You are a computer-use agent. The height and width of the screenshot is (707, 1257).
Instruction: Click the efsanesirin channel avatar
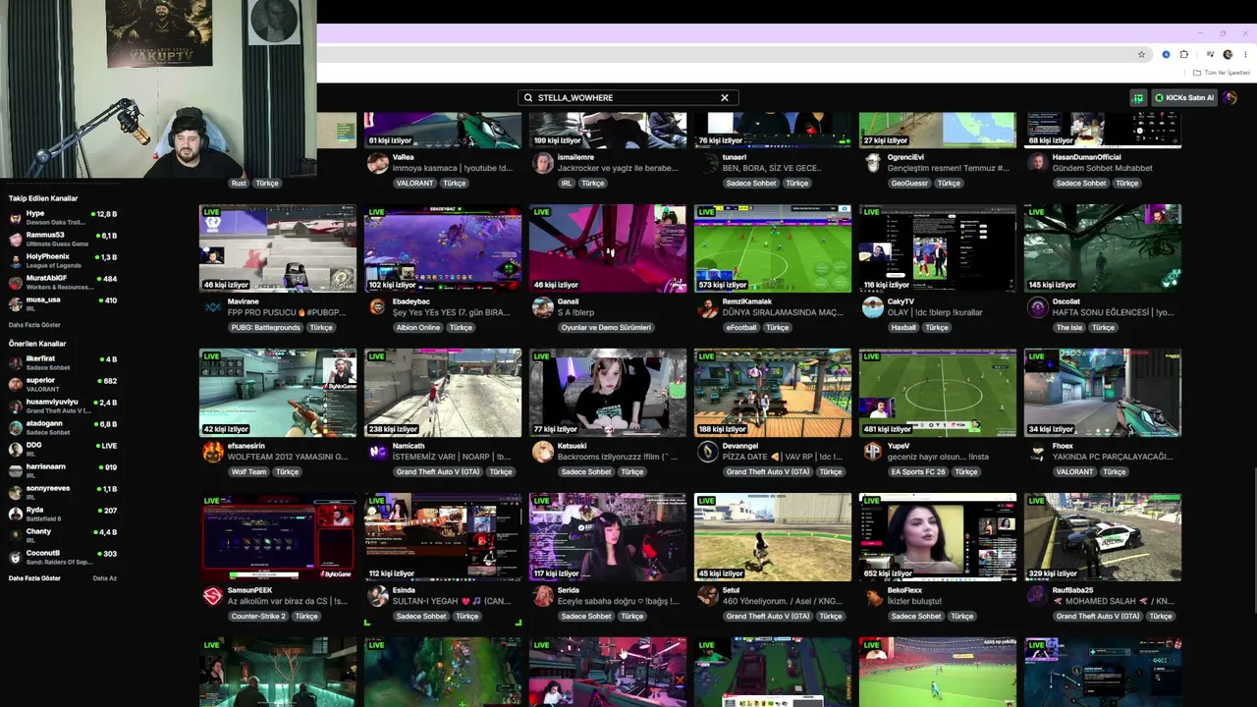click(212, 452)
